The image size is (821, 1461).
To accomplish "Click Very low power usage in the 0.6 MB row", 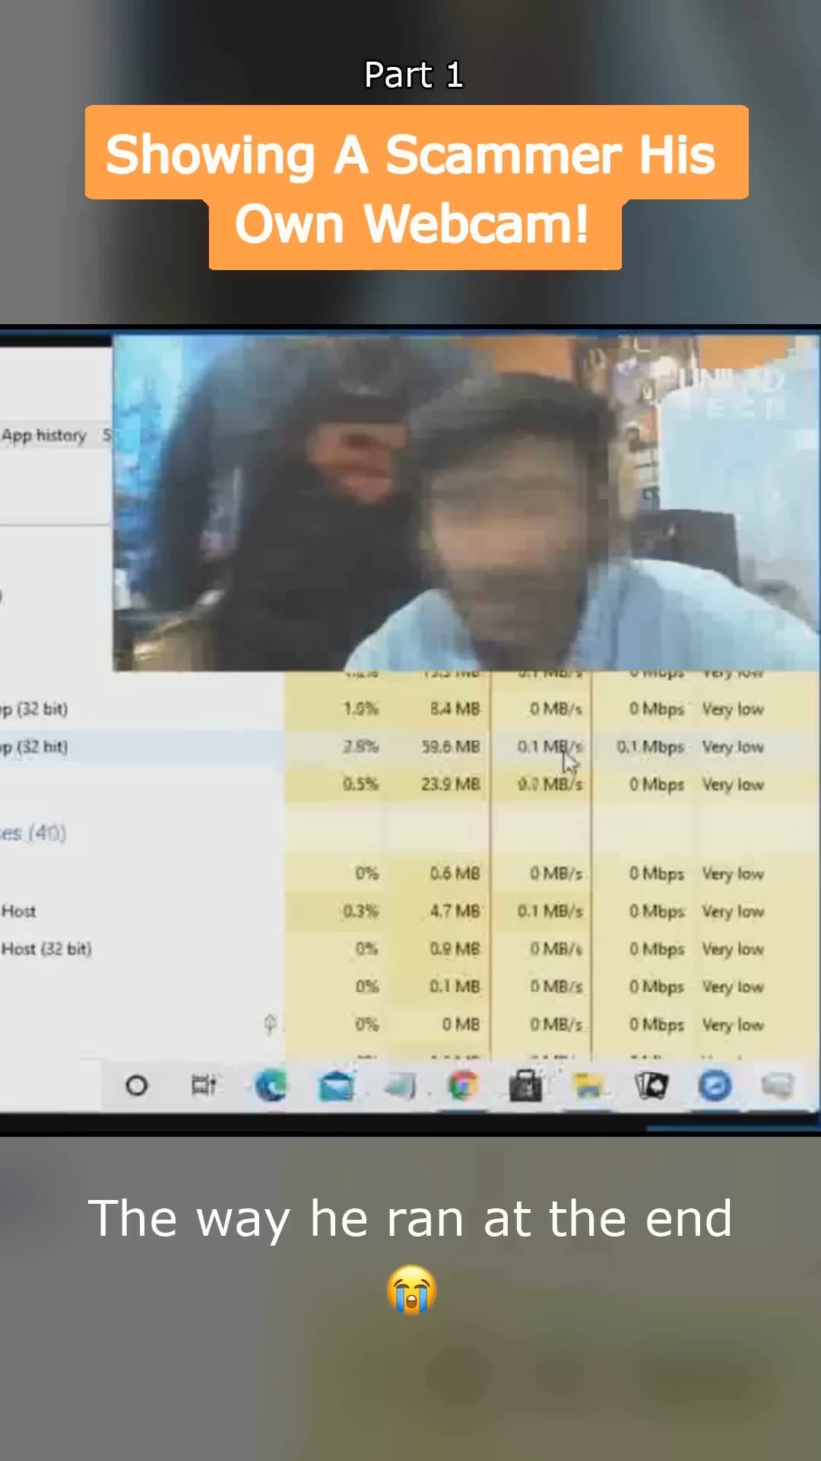I will point(733,874).
